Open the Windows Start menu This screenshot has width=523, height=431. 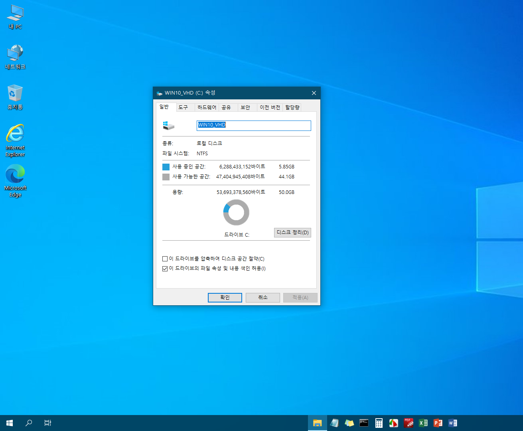(10, 423)
